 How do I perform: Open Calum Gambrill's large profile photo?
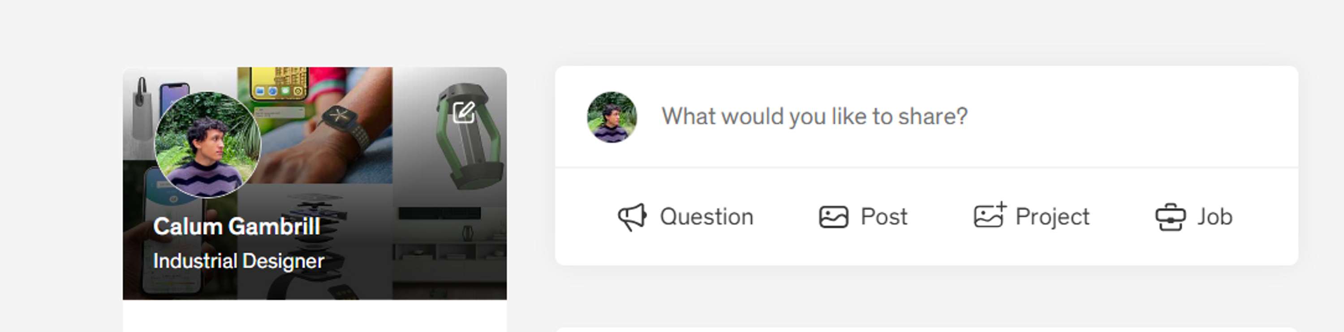[x=207, y=145]
